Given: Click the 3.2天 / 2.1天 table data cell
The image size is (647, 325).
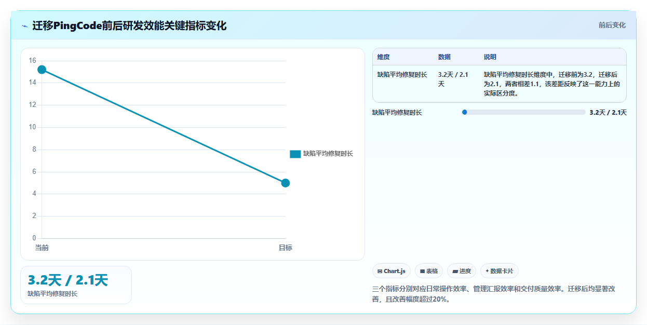Looking at the screenshot, I should tap(453, 79).
